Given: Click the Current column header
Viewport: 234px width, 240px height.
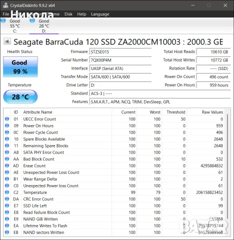Looking at the screenshot, I should (x=124, y=112).
